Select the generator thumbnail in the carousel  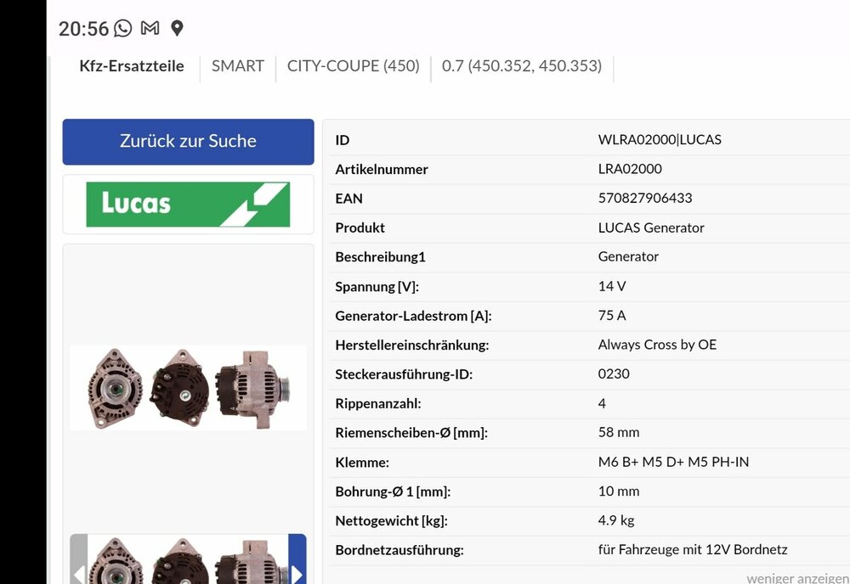(188, 562)
